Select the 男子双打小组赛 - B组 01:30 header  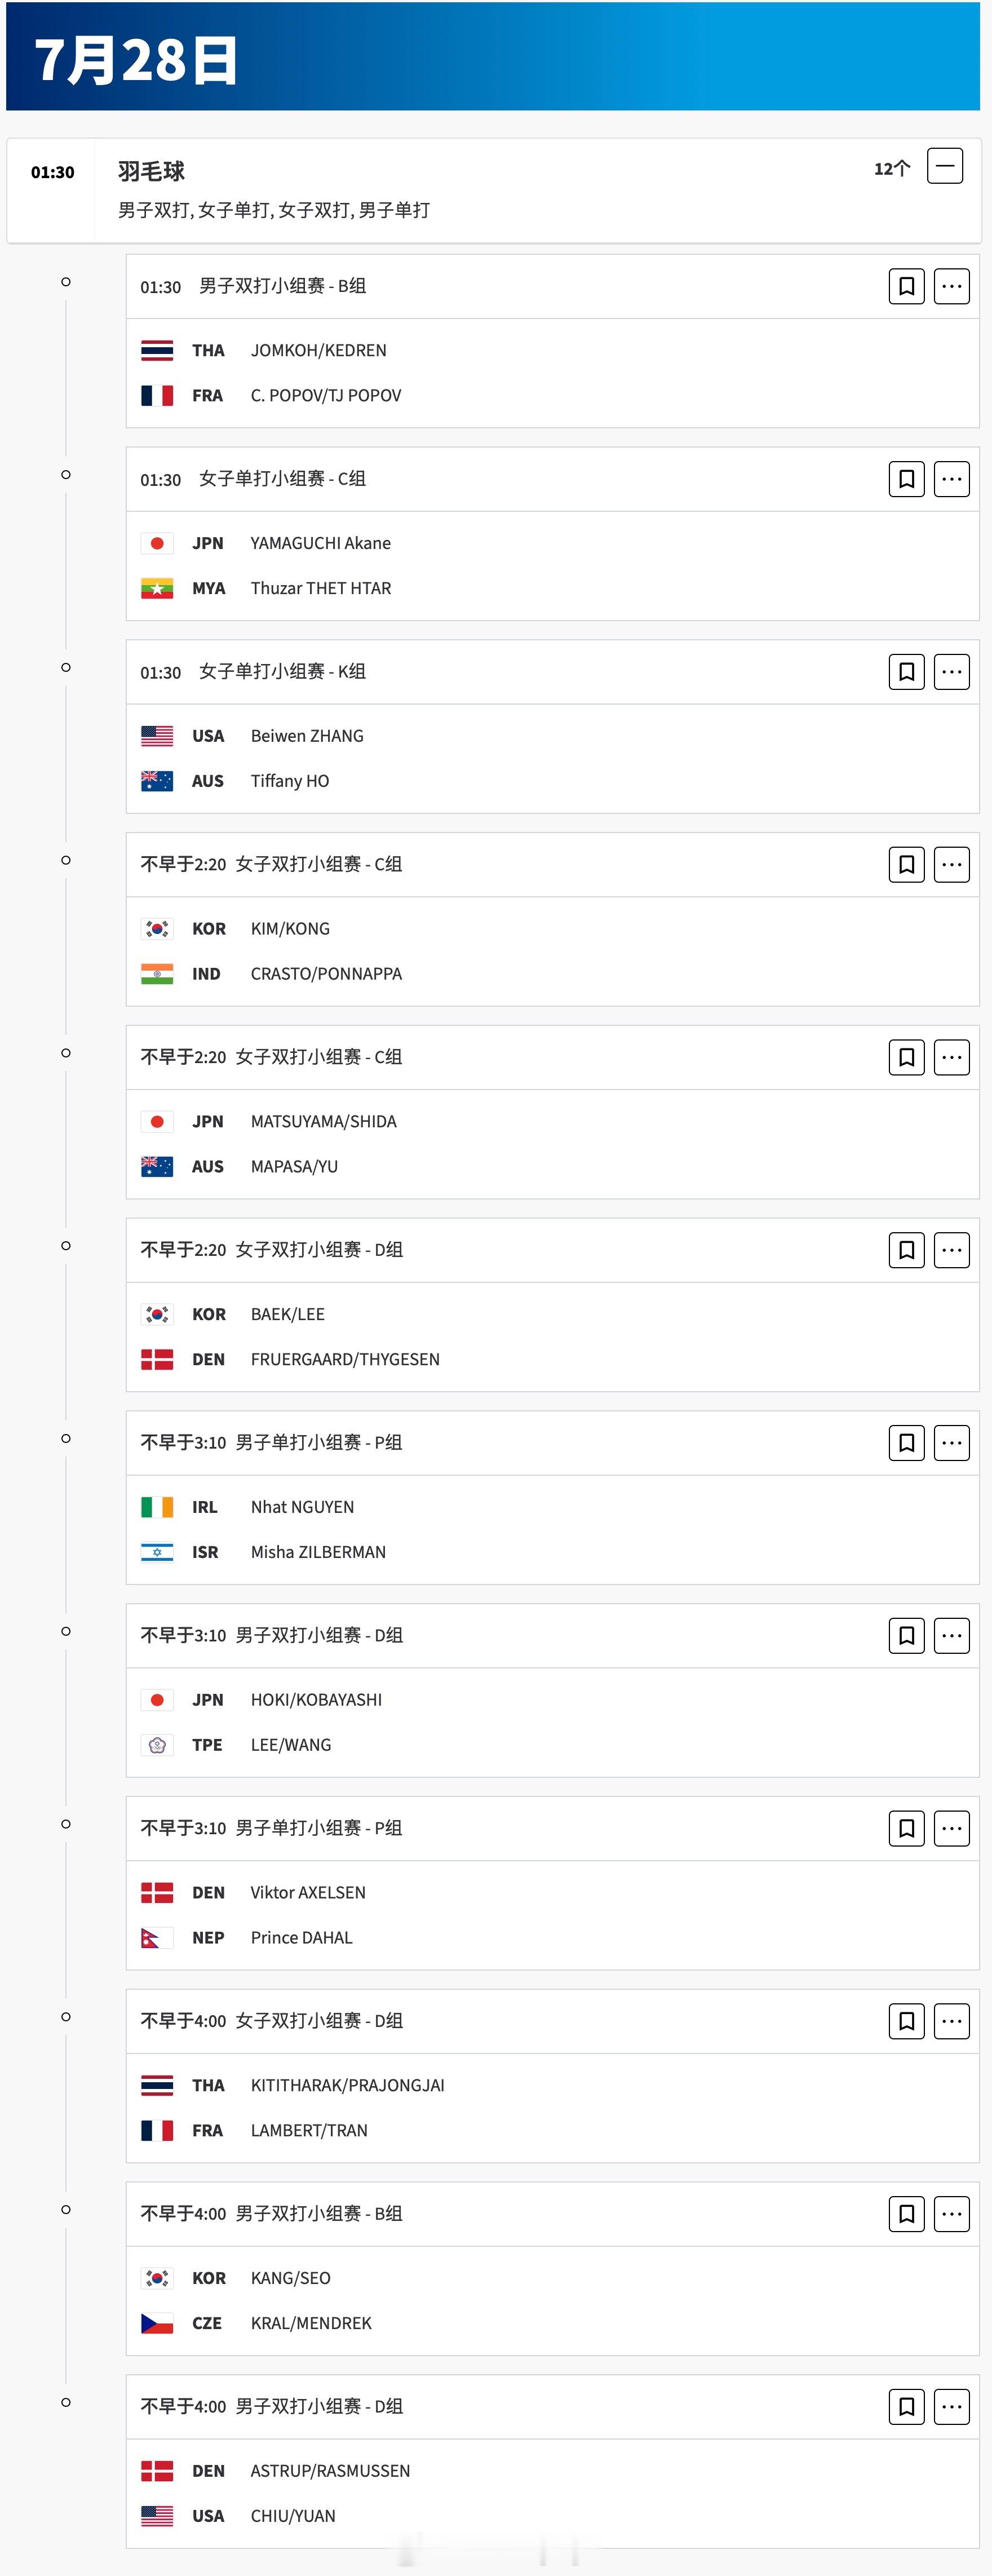pyautogui.click(x=253, y=286)
